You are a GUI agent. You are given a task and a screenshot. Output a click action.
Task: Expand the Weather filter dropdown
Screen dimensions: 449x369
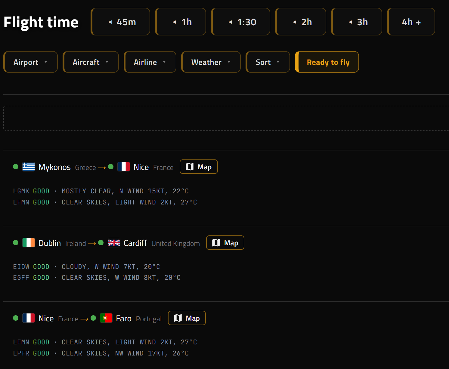(211, 62)
